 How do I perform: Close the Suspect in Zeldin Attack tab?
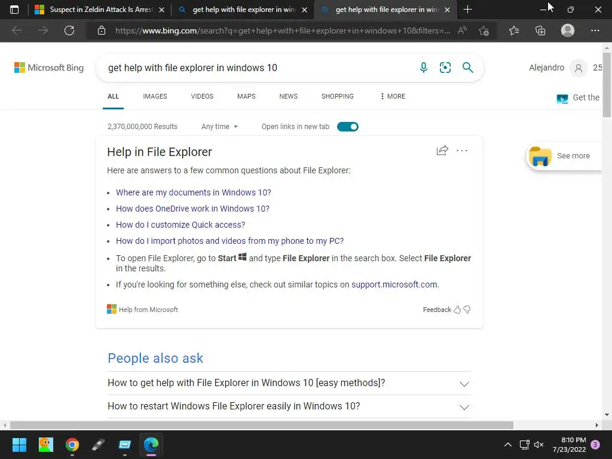tap(161, 10)
